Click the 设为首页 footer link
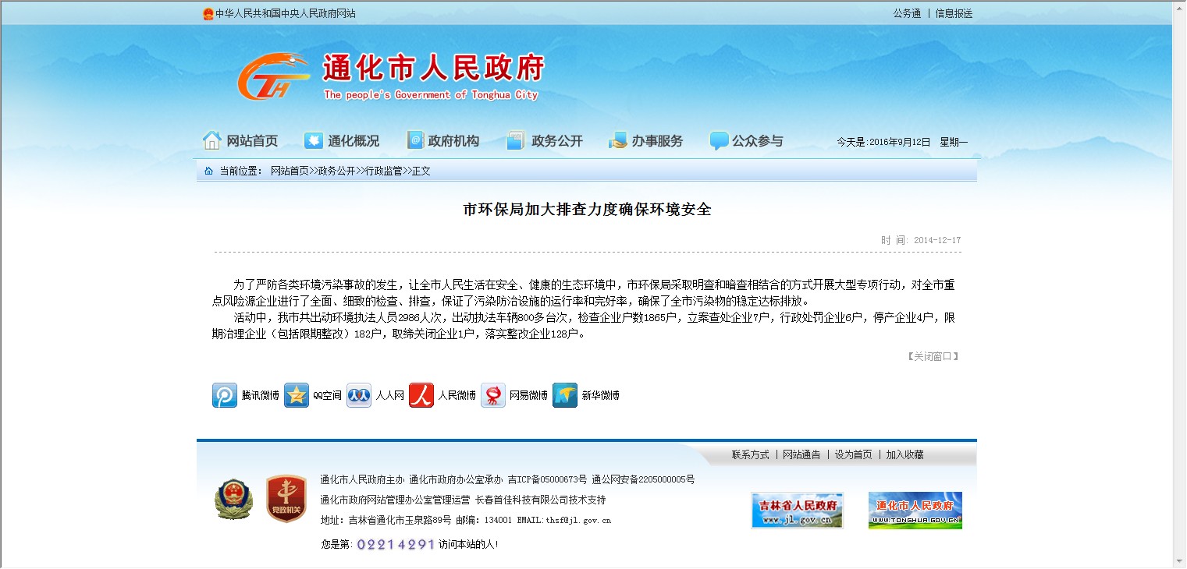This screenshot has height=569, width=1187. (853, 454)
